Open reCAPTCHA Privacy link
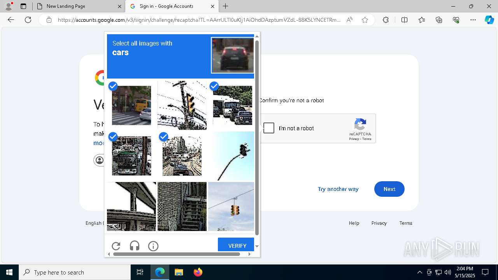498x280 pixels. pos(354,139)
